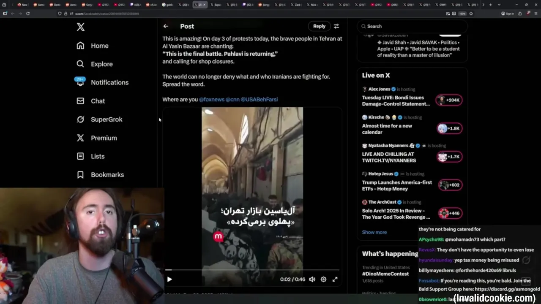Open the Lists icon
Viewport: 541px width, 304px height.
coord(80,156)
